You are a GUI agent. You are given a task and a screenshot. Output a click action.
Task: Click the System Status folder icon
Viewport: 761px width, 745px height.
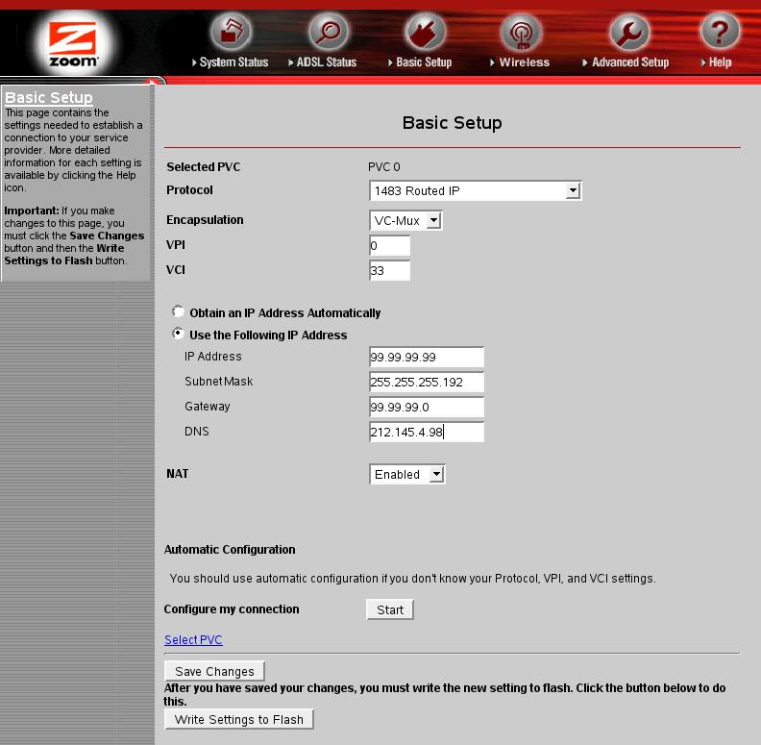tap(232, 32)
